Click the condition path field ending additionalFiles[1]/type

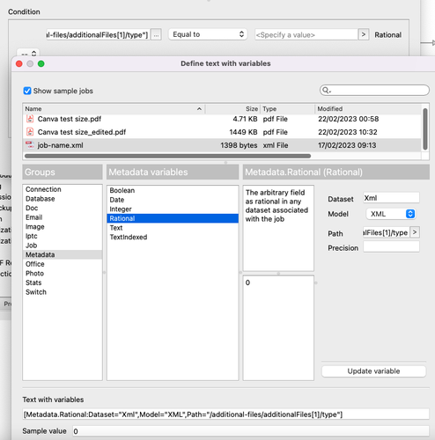[x=98, y=34]
